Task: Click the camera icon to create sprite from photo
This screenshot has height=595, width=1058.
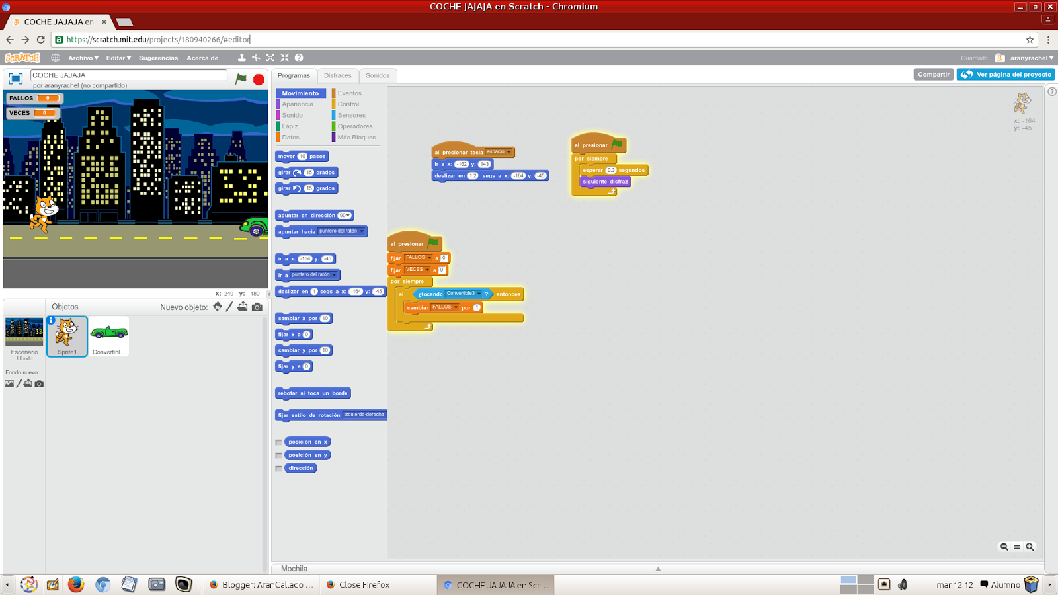Action: coord(257,307)
